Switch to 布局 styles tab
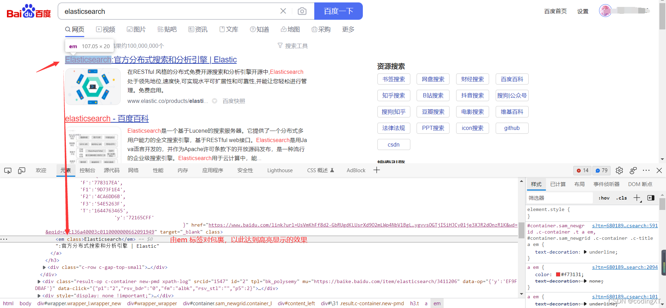666x308 pixels. [x=579, y=184]
